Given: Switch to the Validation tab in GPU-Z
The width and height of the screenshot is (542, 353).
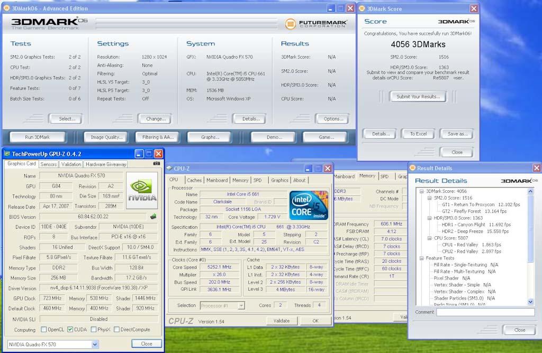Looking at the screenshot, I should [71, 164].
